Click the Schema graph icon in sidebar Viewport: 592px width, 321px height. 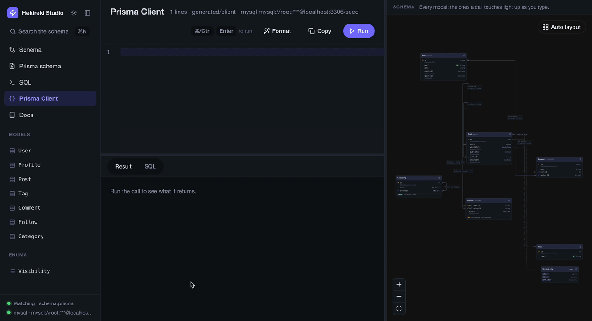tap(12, 50)
